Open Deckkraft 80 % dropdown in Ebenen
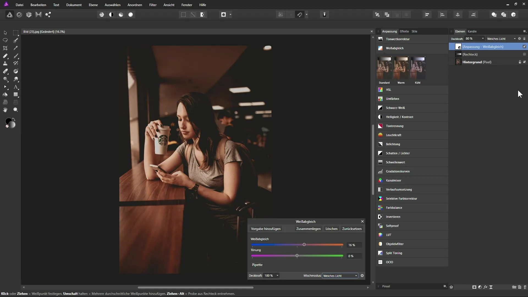This screenshot has width=528, height=297. click(483, 39)
